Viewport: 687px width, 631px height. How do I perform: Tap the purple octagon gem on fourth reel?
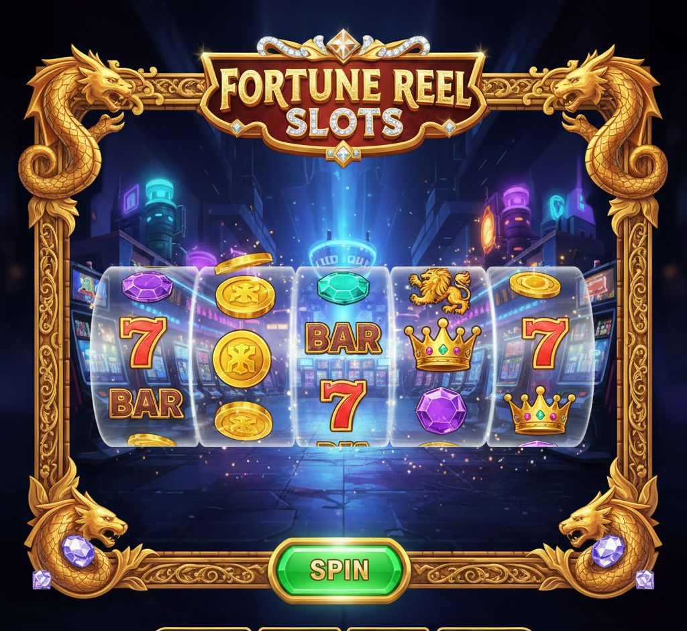click(x=441, y=411)
